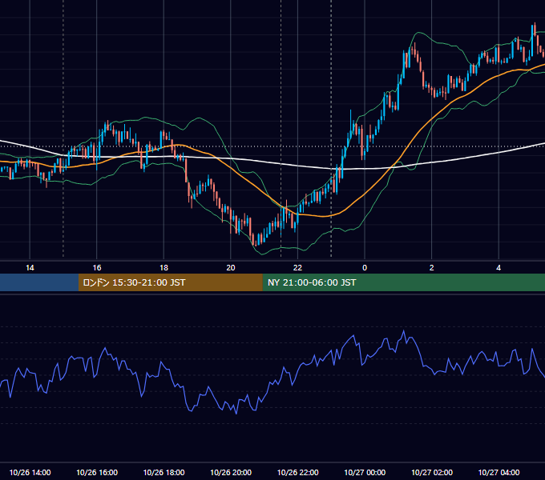Image resolution: width=545 pixels, height=480 pixels.
Task: Click hour label 14 on price chart axis
Action: 30,268
